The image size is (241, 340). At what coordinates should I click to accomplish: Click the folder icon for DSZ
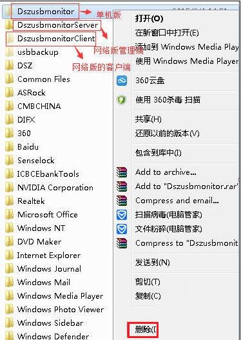9,66
